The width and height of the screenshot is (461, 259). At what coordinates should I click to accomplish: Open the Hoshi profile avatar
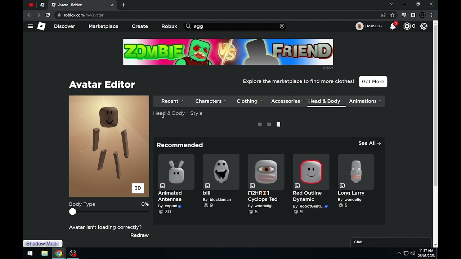tap(359, 26)
